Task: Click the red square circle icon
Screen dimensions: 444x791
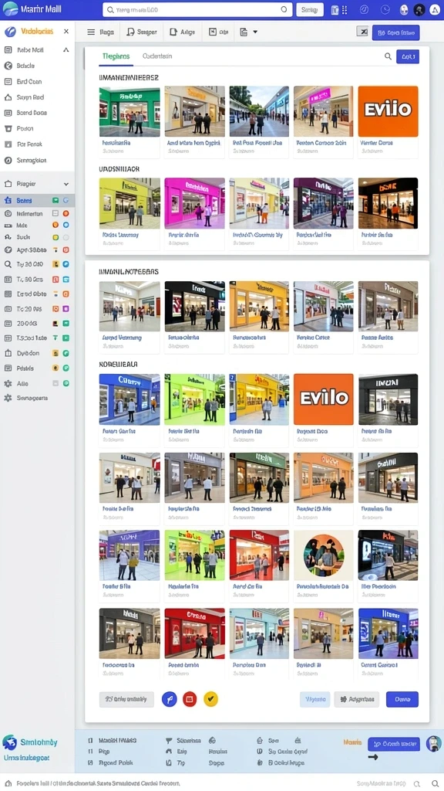Action: (x=190, y=699)
